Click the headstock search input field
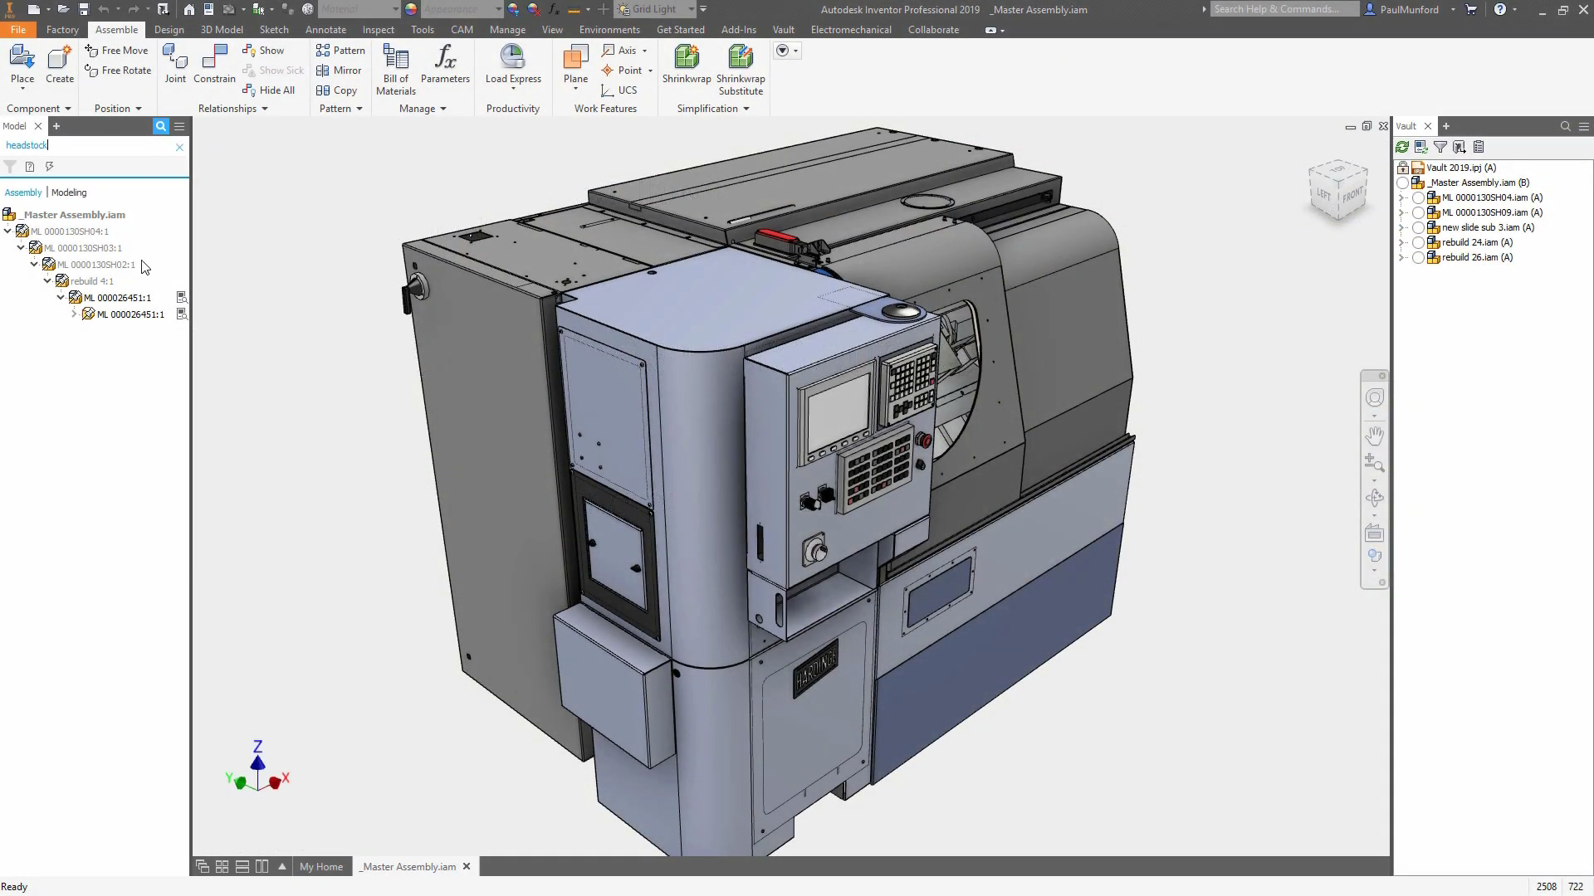The image size is (1594, 896). (x=87, y=145)
